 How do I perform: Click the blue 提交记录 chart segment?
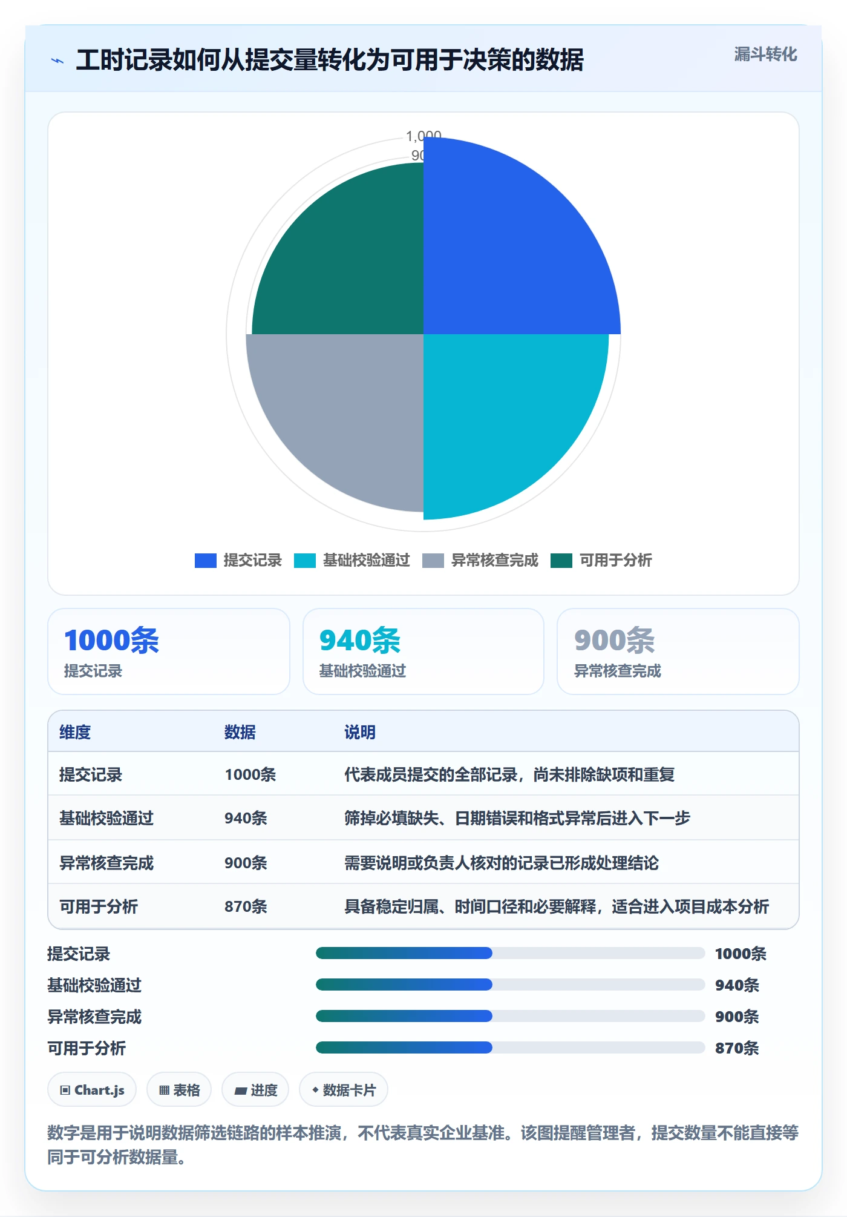pos(508,248)
